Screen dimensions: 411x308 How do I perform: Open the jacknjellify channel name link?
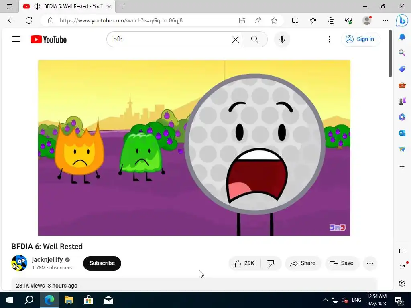click(x=47, y=259)
